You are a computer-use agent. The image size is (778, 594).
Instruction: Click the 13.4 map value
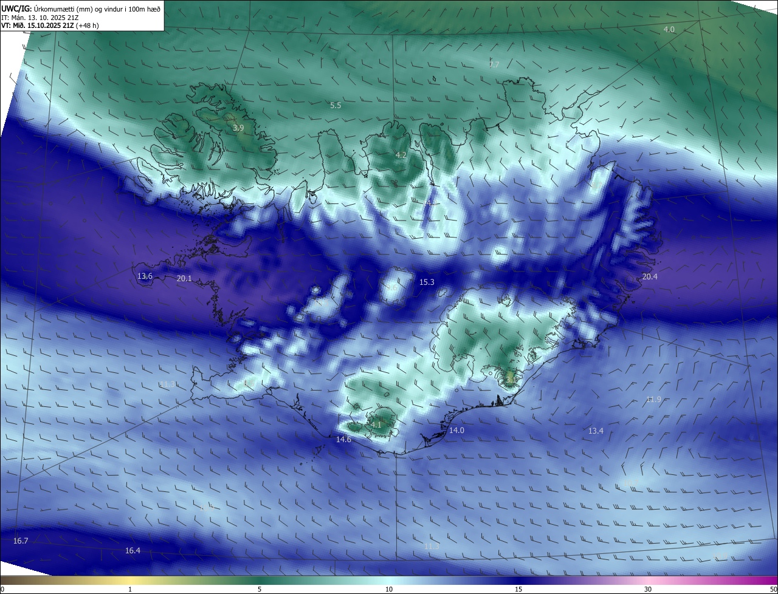click(596, 431)
